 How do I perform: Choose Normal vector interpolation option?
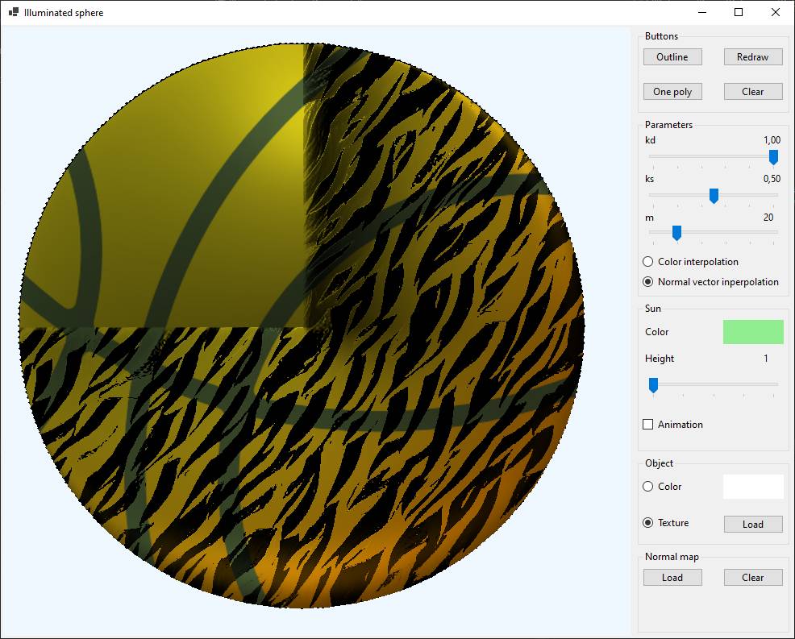click(x=648, y=282)
